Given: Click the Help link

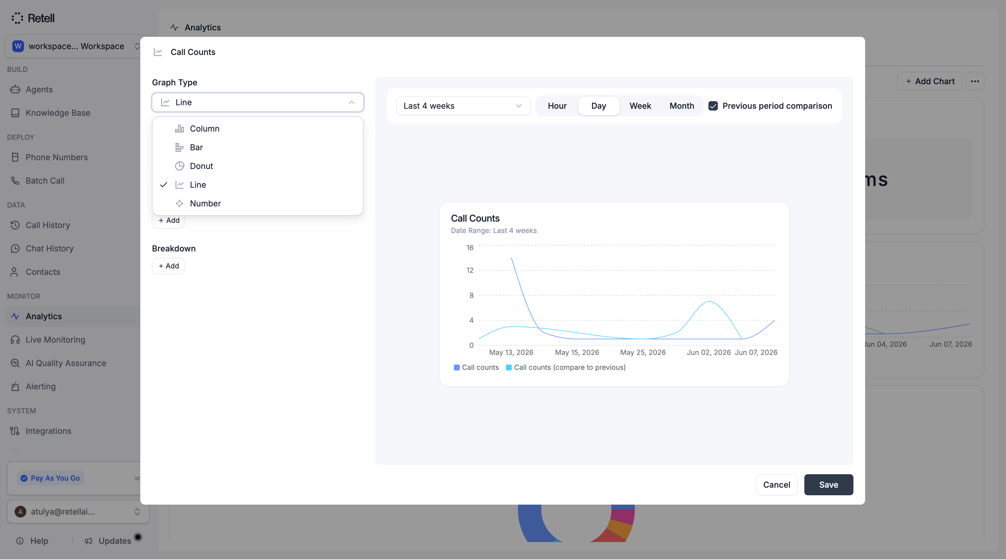Looking at the screenshot, I should coord(39,541).
